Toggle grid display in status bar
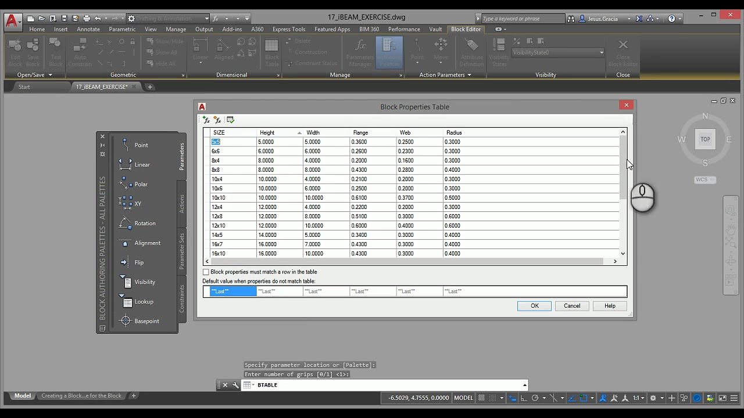Viewport: 744px width, 418px height. click(482, 398)
